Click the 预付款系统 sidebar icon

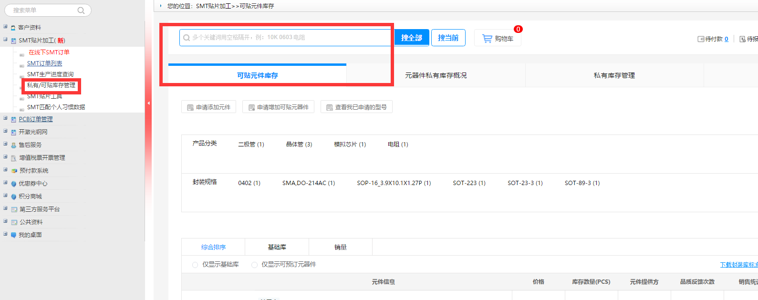click(x=14, y=171)
